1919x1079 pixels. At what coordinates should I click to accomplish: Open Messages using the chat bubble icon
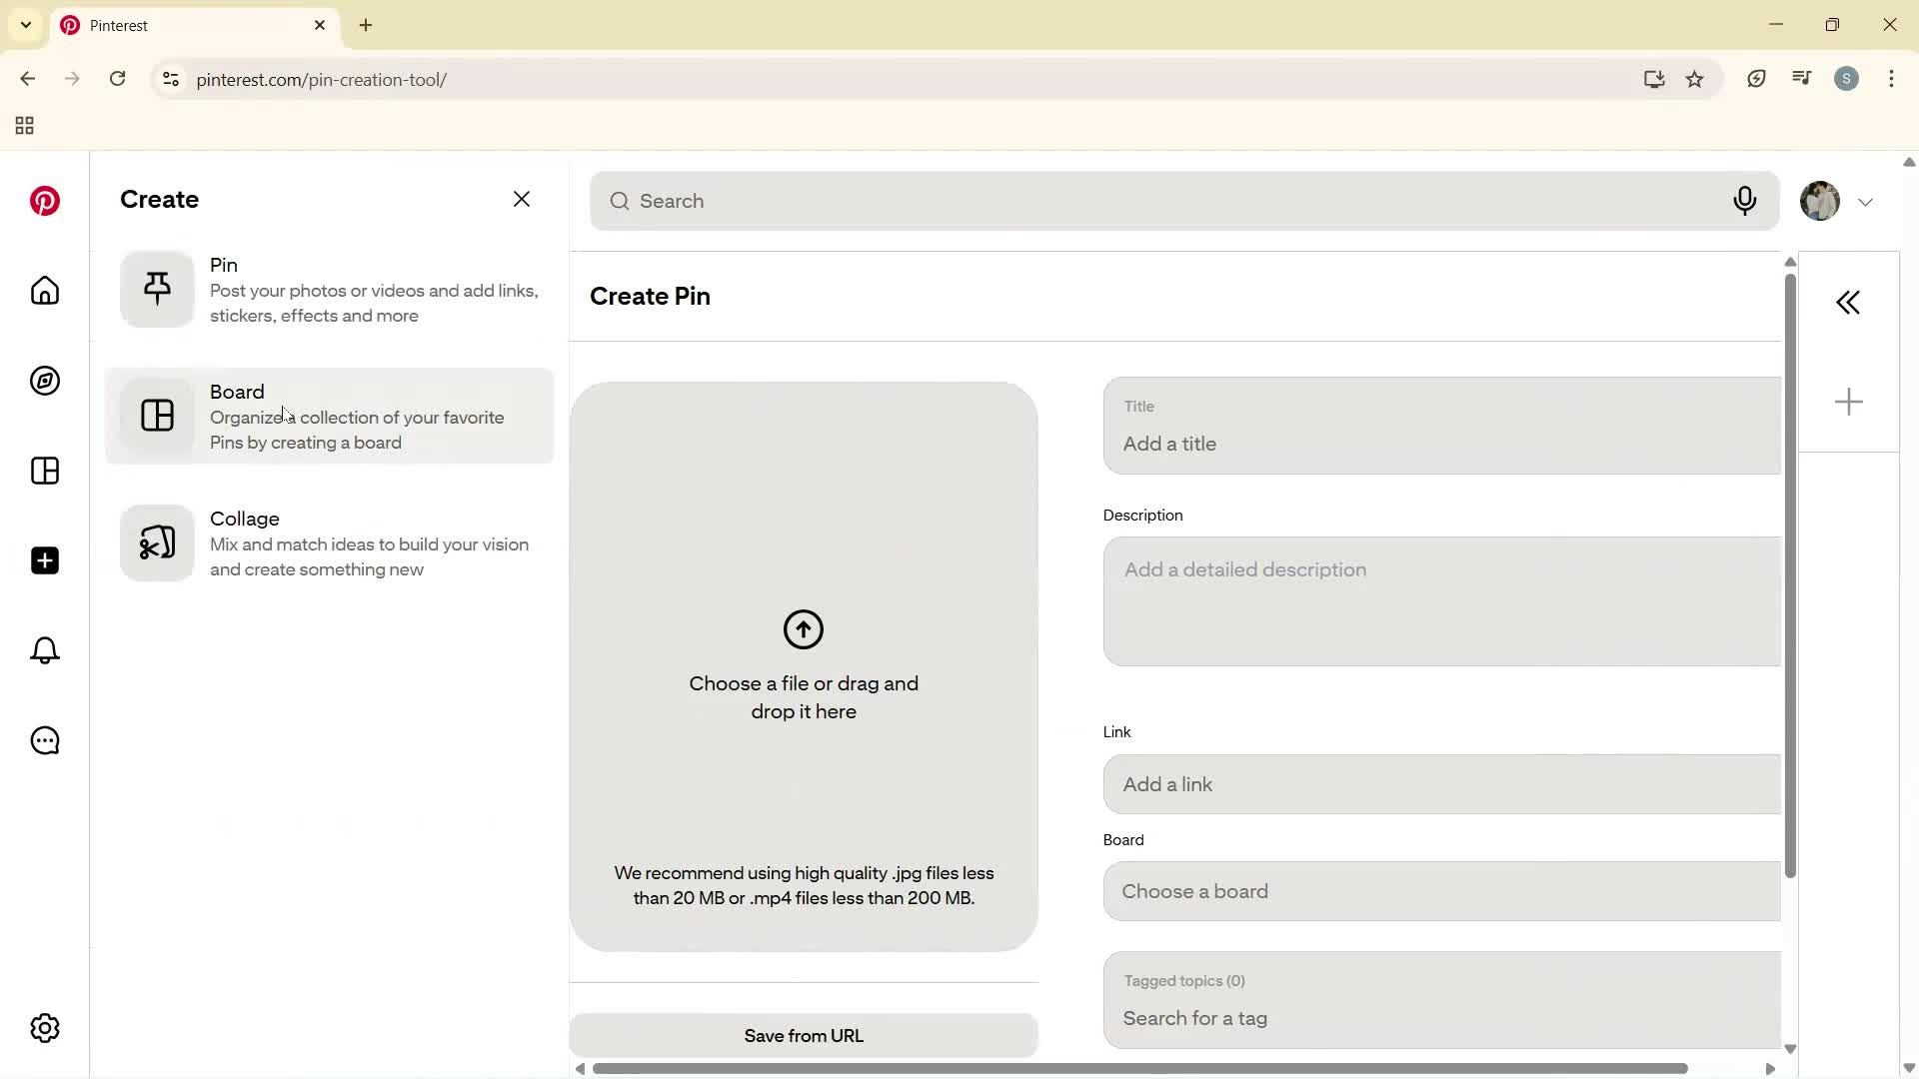click(x=44, y=740)
